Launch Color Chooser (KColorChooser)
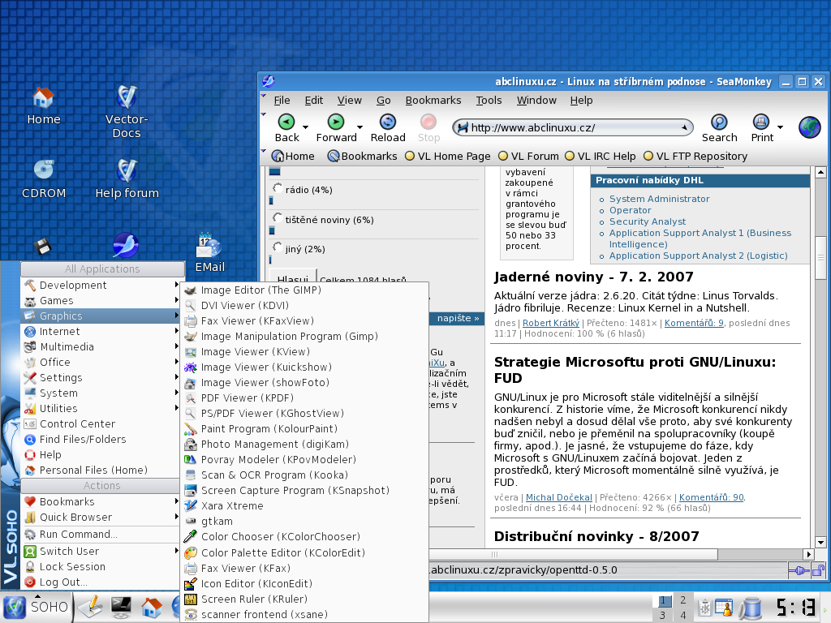The width and height of the screenshot is (831, 623). pos(305,537)
